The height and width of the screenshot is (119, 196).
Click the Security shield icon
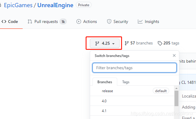pos(109,22)
